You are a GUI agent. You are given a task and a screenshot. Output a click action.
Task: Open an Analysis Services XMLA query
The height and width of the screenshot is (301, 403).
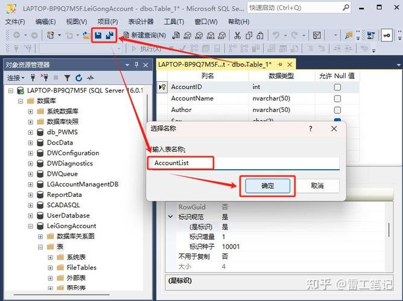211,36
